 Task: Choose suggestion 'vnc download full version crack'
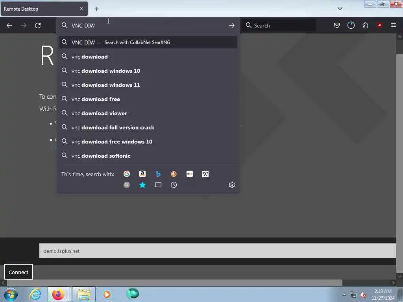pyautogui.click(x=148, y=127)
